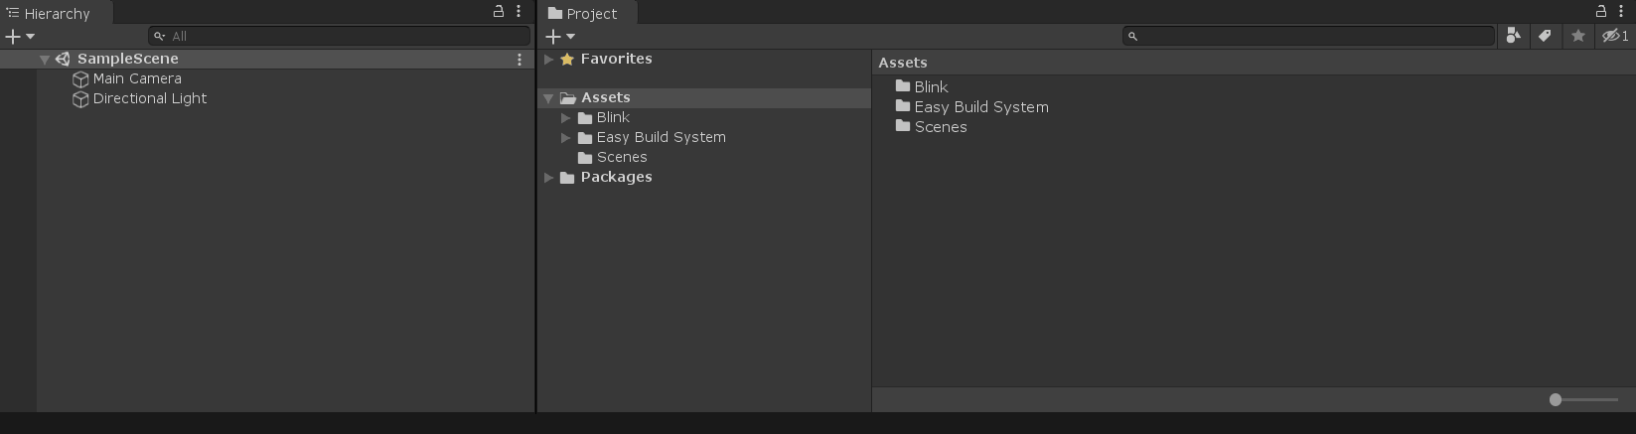Image resolution: width=1636 pixels, height=434 pixels.
Task: Expand the Packages folder arrow
Action: tap(549, 178)
